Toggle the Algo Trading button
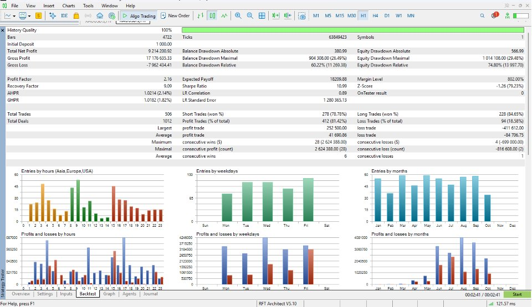 [x=139, y=15]
